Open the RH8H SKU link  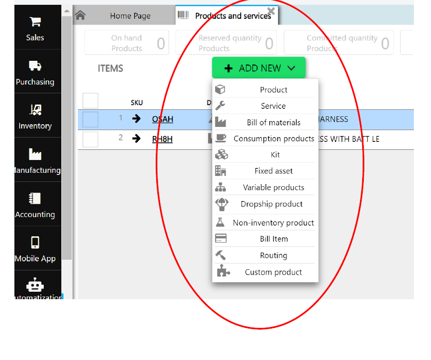pos(163,139)
